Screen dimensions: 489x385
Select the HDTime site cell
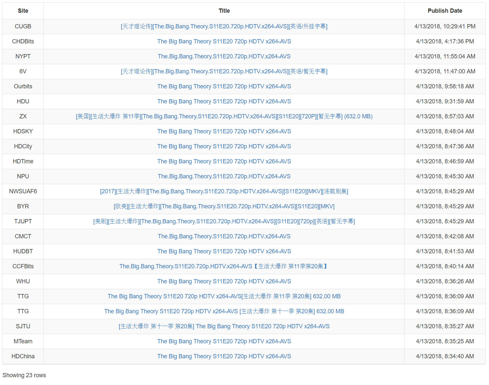tap(23, 161)
